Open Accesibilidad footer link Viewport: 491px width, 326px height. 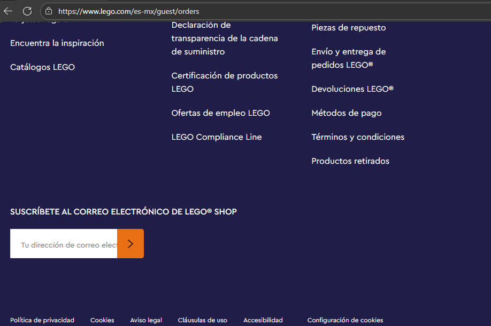tap(263, 320)
